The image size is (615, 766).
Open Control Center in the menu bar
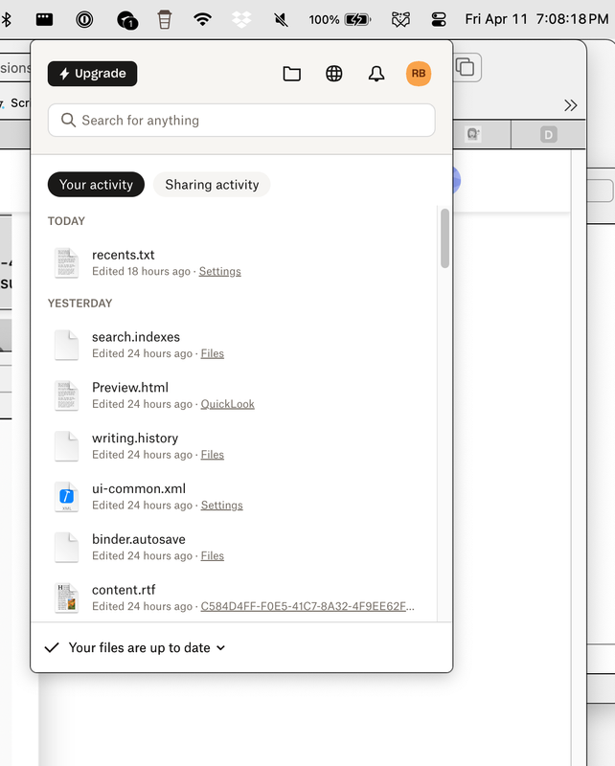coord(439,19)
